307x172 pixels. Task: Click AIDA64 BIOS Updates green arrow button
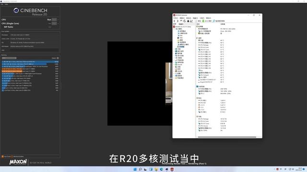pos(207,21)
